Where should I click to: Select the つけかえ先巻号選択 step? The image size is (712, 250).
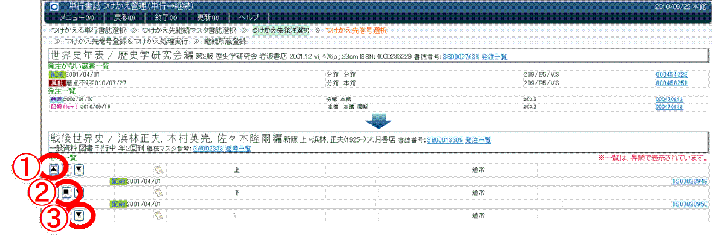[355, 30]
